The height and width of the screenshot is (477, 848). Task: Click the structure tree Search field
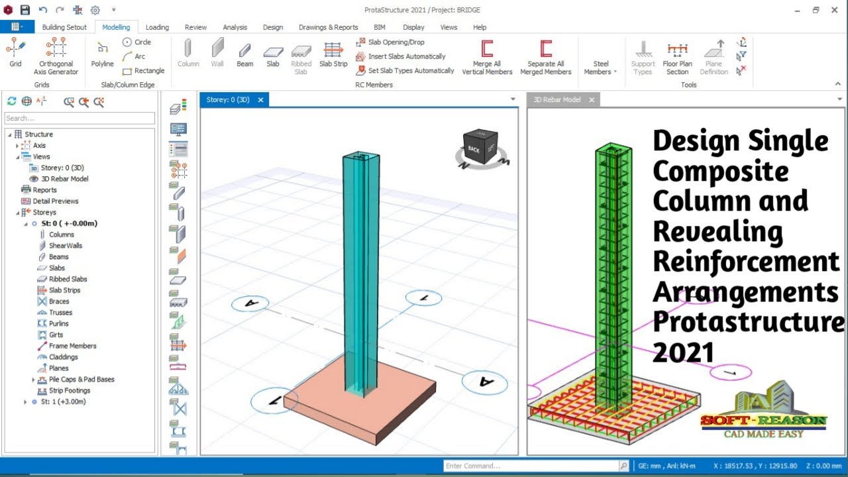79,118
